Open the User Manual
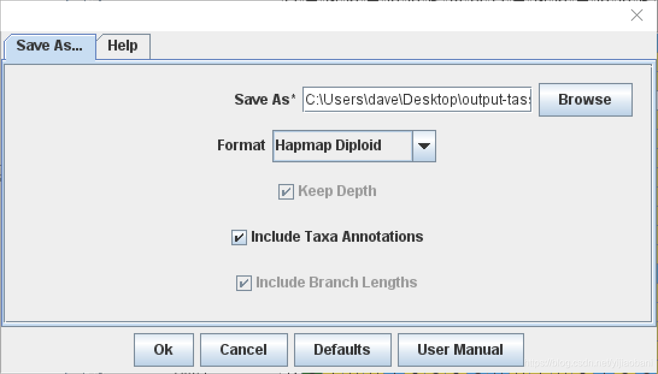This screenshot has height=374, width=658. click(460, 350)
